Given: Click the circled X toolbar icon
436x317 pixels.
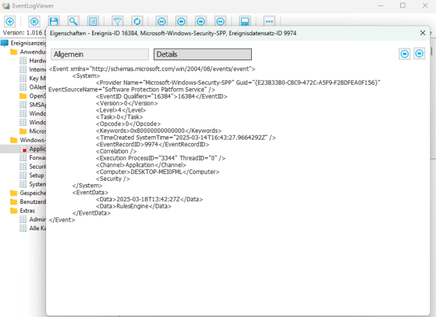Looking at the screenshot, I should tap(34, 22).
